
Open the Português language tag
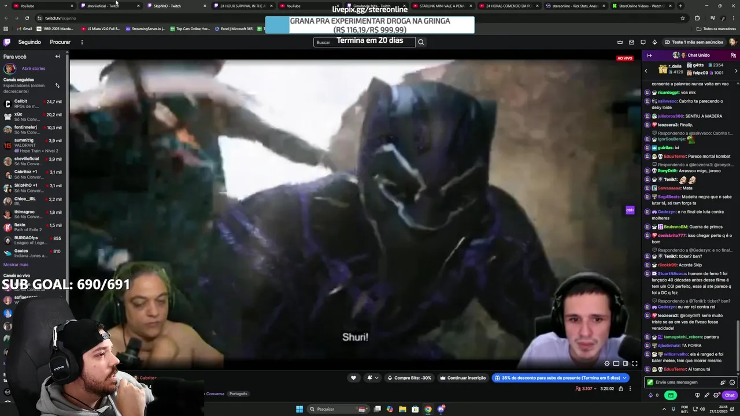238,394
